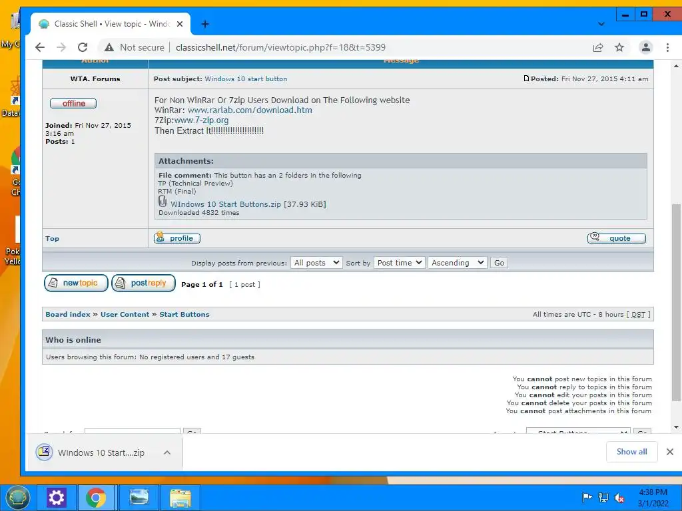Open the tab search chevron
The image size is (682, 511).
[601, 24]
